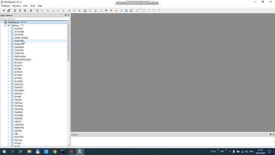Select the DOCSTAT table
Screen dimensions: 275x155
(x=18, y=87)
